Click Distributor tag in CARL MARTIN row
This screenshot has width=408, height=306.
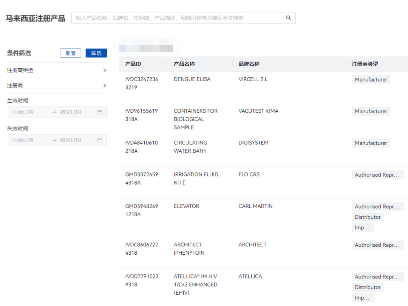pyautogui.click(x=368, y=217)
